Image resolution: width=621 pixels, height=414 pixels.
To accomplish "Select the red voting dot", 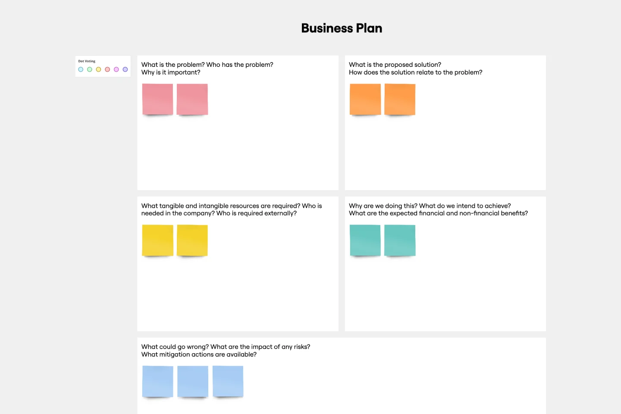I will click(107, 69).
